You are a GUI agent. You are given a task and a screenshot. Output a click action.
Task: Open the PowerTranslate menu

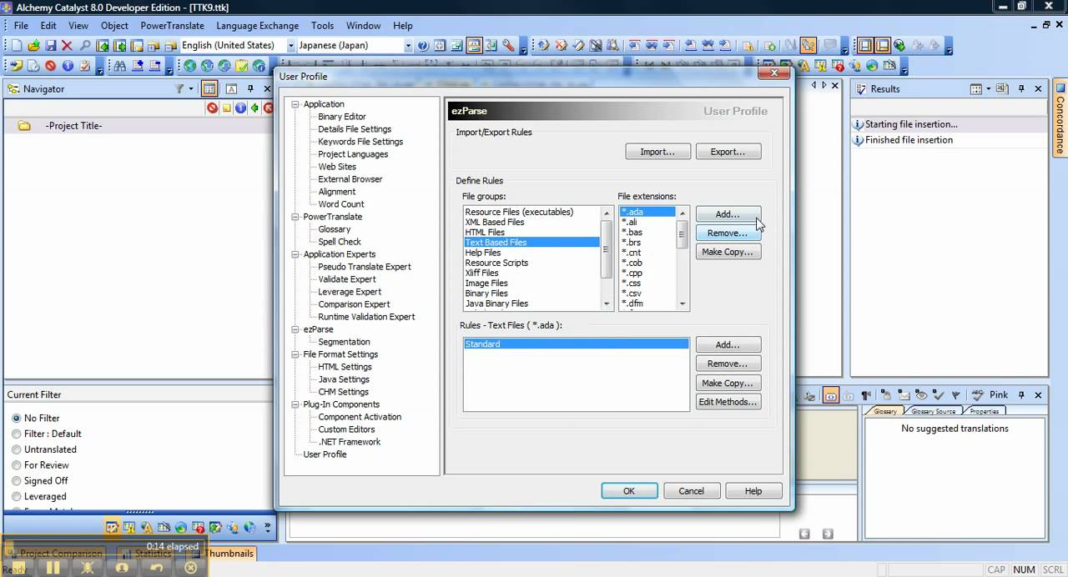172,26
